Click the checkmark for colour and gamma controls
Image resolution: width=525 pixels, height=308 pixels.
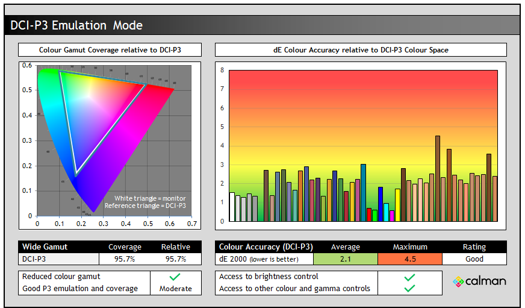click(x=409, y=288)
